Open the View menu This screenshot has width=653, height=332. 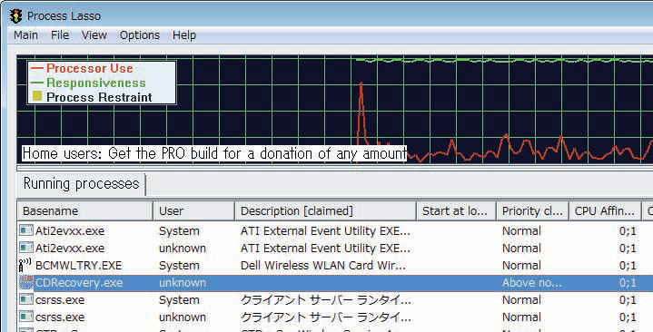(x=94, y=35)
